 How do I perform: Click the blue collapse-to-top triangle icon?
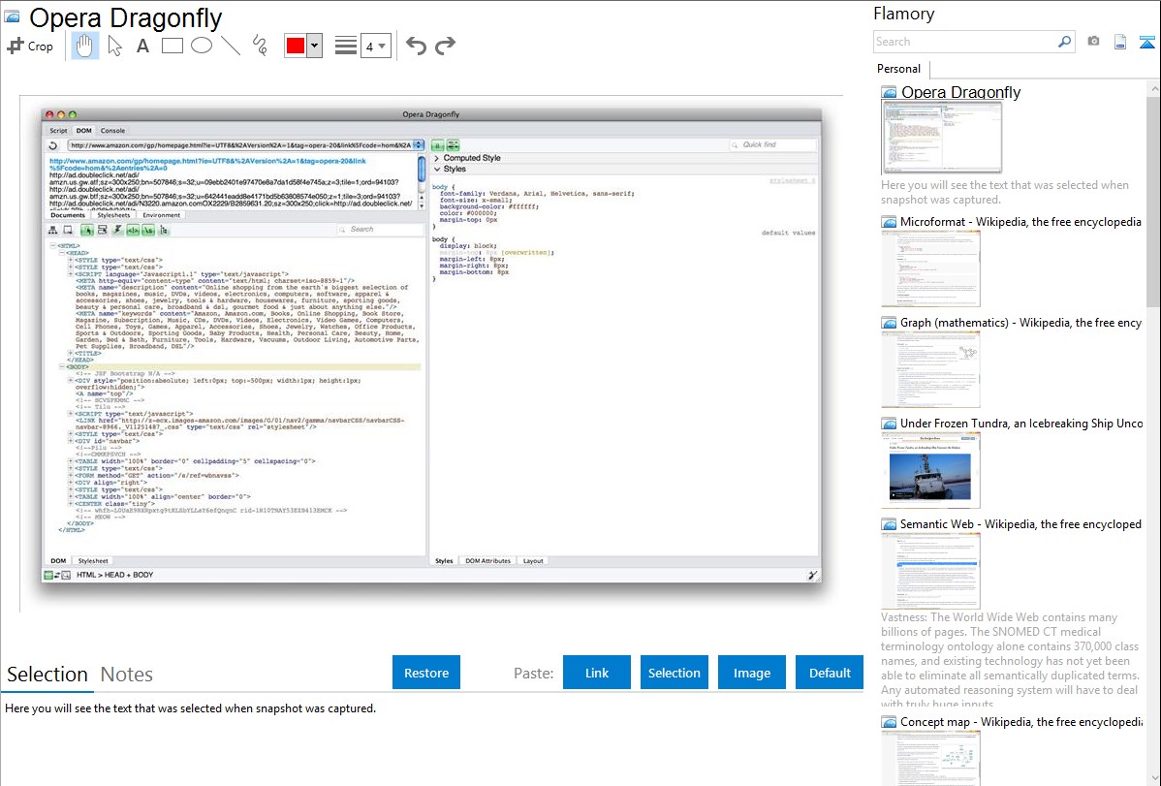1146,42
